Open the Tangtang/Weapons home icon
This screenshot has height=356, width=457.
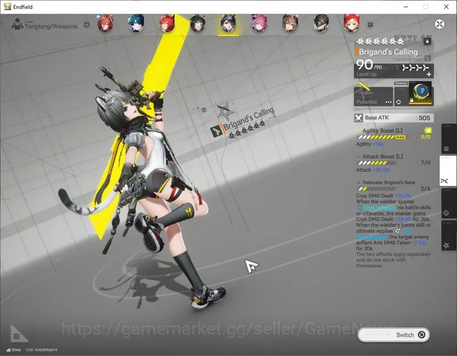tap(17, 24)
